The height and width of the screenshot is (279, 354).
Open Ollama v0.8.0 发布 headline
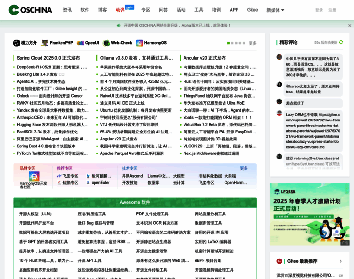click(136, 58)
